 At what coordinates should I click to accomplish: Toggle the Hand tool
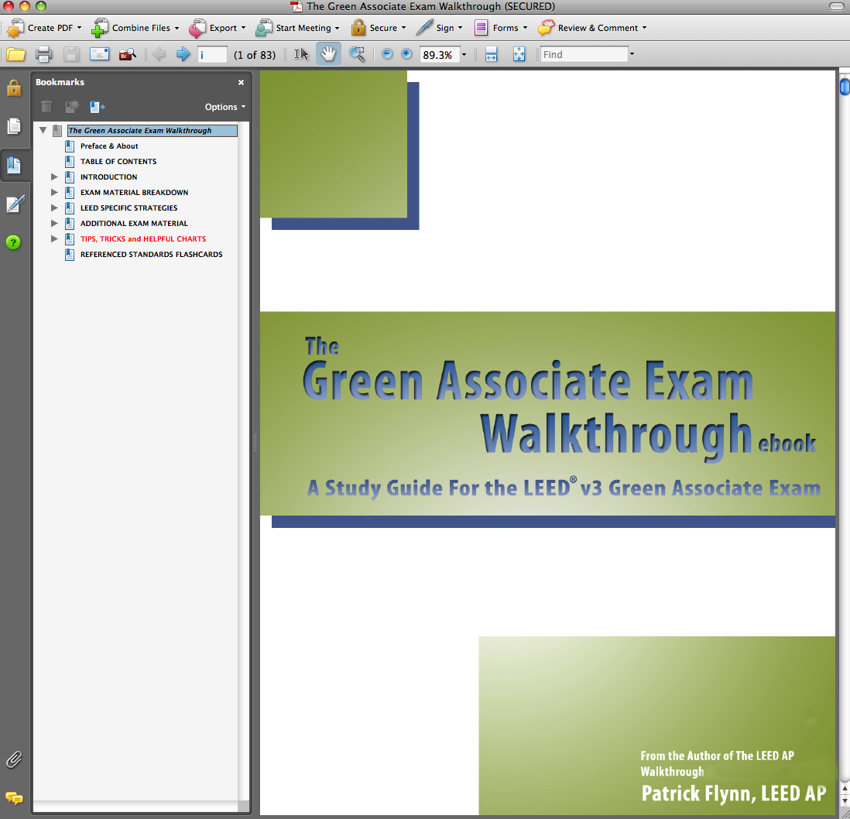coord(328,54)
